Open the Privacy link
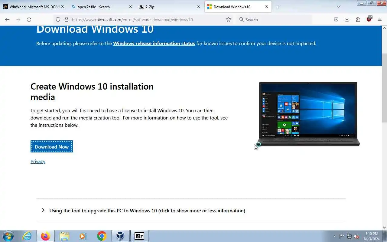387x242 pixels. pos(38,161)
